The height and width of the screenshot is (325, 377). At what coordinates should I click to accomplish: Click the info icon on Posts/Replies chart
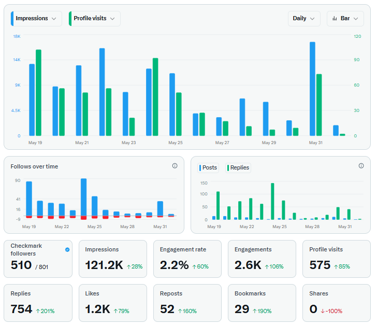361,166
